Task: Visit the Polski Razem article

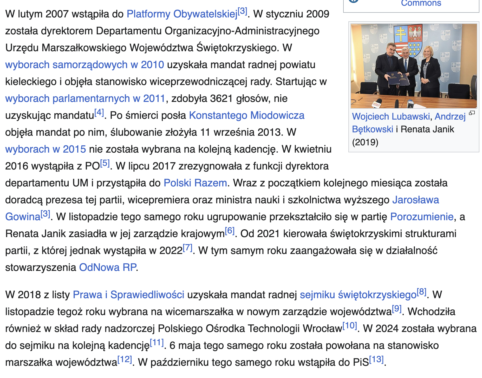Action: (x=195, y=183)
